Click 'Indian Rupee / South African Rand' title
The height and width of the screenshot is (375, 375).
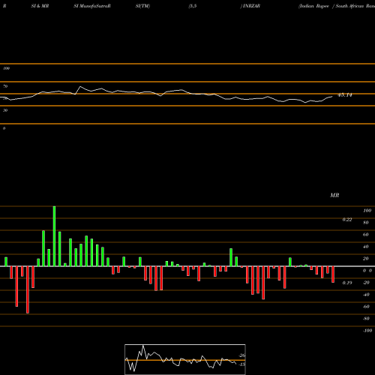[337, 6]
